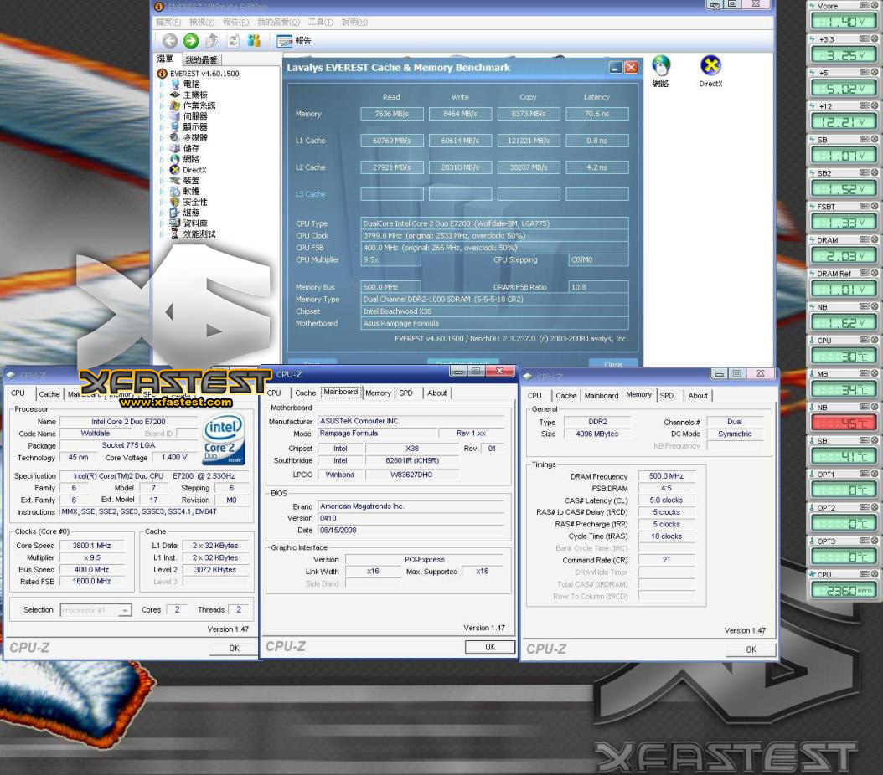Select the DirectX icon in the tree
Screen dimensions: 883x775
[x=175, y=170]
